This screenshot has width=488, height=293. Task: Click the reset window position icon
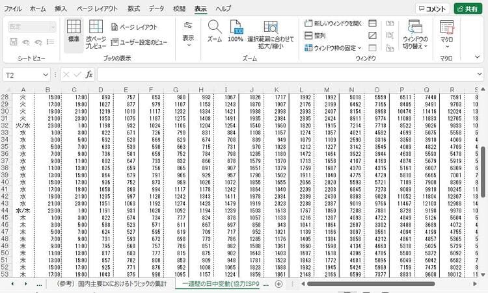tap(390, 48)
